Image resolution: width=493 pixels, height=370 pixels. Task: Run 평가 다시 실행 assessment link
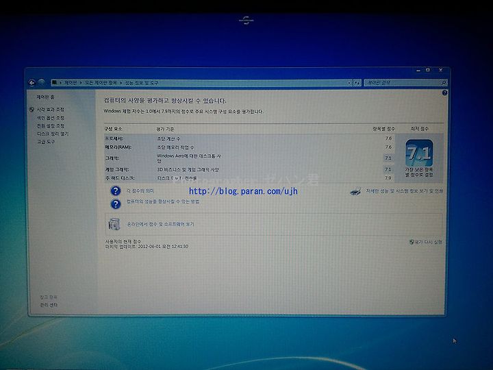428,242
